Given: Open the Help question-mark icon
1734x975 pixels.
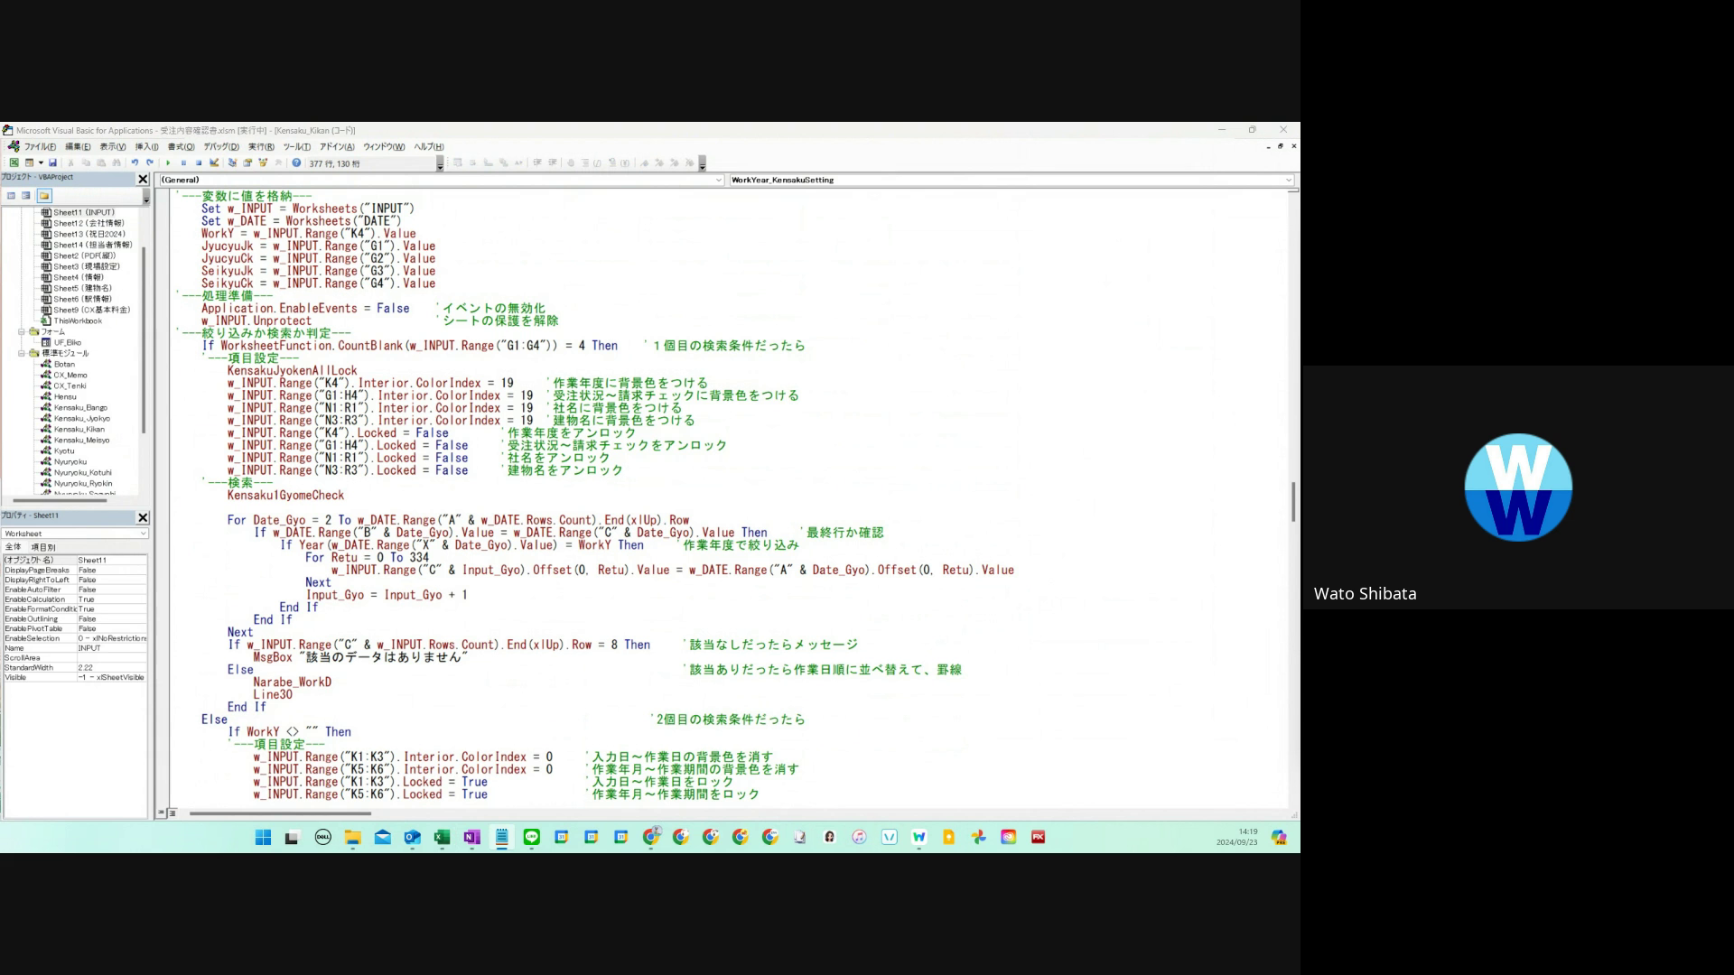Looking at the screenshot, I should (296, 163).
